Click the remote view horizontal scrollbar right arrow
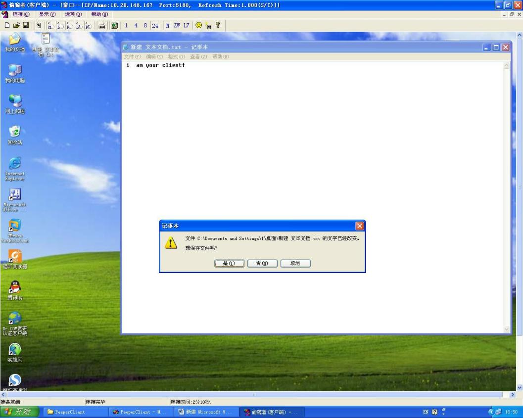Screen dimensions: 523x418 (x=513, y=395)
